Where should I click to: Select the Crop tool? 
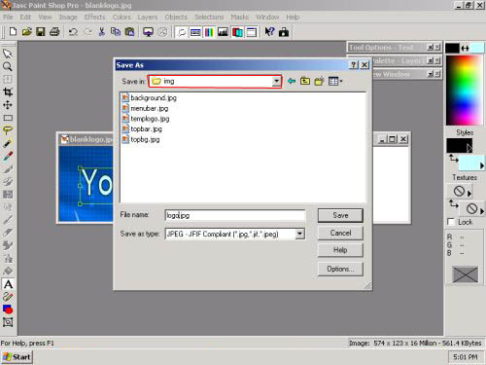click(8, 92)
